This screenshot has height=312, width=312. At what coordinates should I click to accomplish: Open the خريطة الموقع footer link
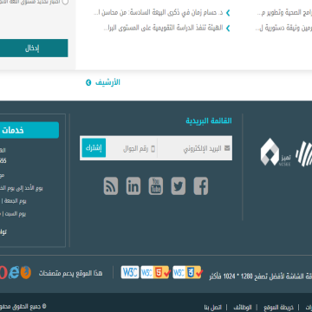click(x=278, y=308)
